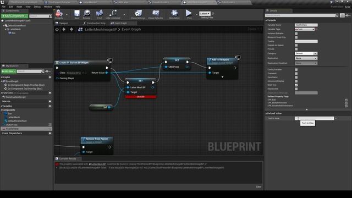This screenshot has height=198, width=352.
Task: Open ConstructionScript in Functions list
Action: (15, 97)
